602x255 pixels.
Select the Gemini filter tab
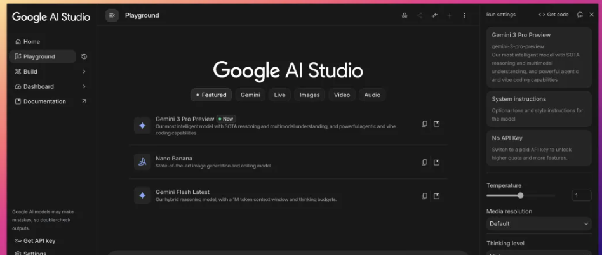tap(250, 95)
